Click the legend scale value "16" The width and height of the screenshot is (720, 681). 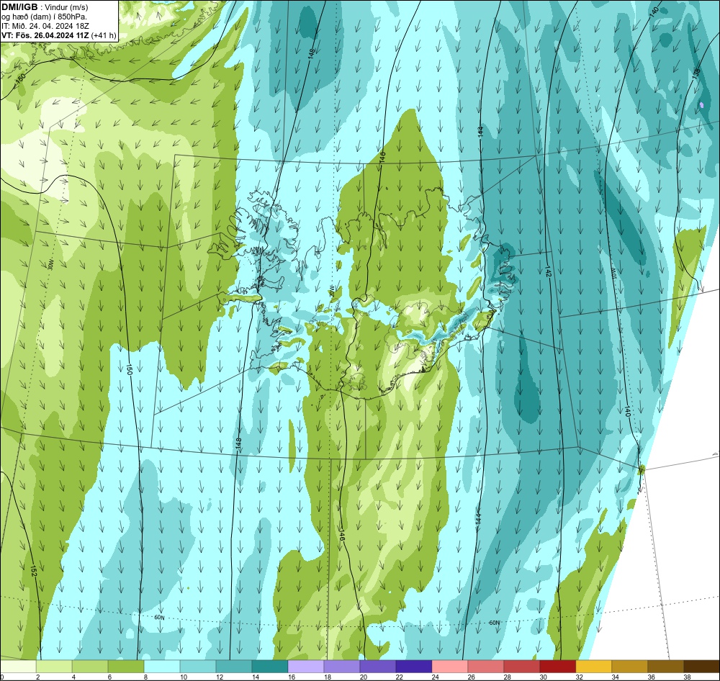click(x=291, y=677)
